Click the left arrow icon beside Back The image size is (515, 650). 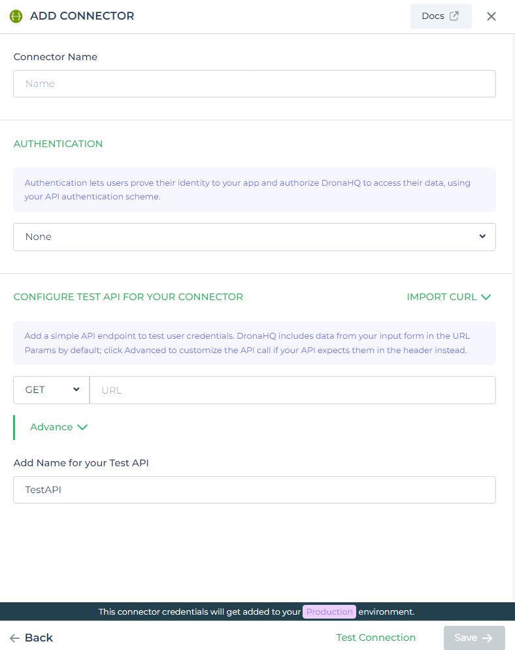[15, 638]
